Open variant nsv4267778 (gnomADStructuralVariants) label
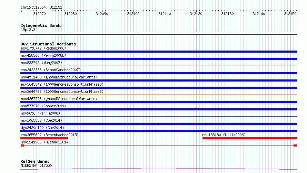This screenshot has height=173, width=307. pos(59,99)
